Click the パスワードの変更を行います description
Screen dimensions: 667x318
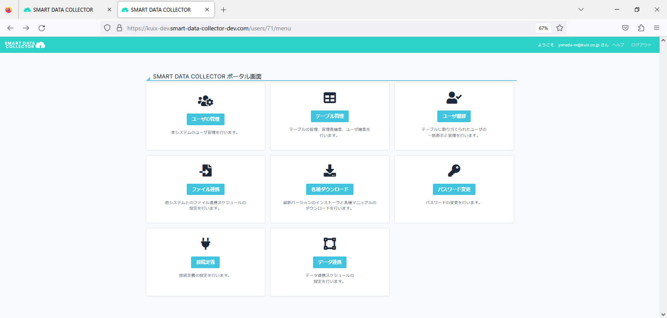point(453,202)
